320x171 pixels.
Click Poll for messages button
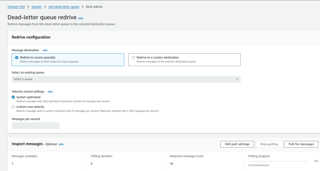301,144
